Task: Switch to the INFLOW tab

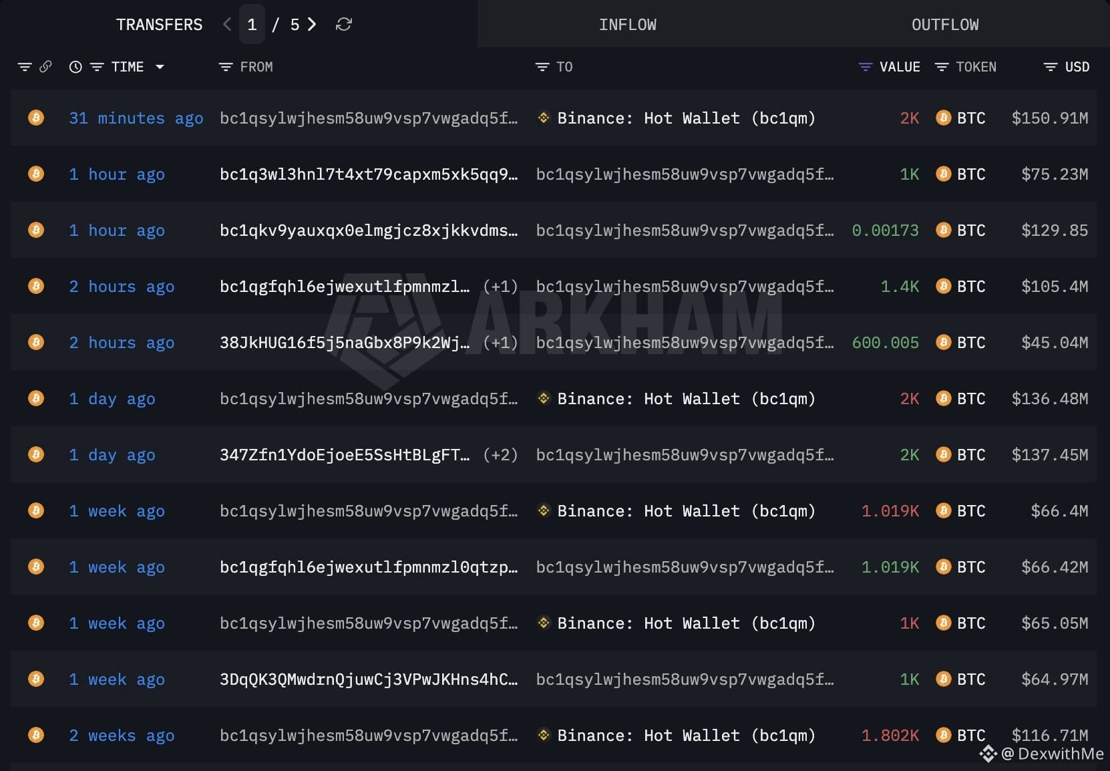Action: (628, 25)
